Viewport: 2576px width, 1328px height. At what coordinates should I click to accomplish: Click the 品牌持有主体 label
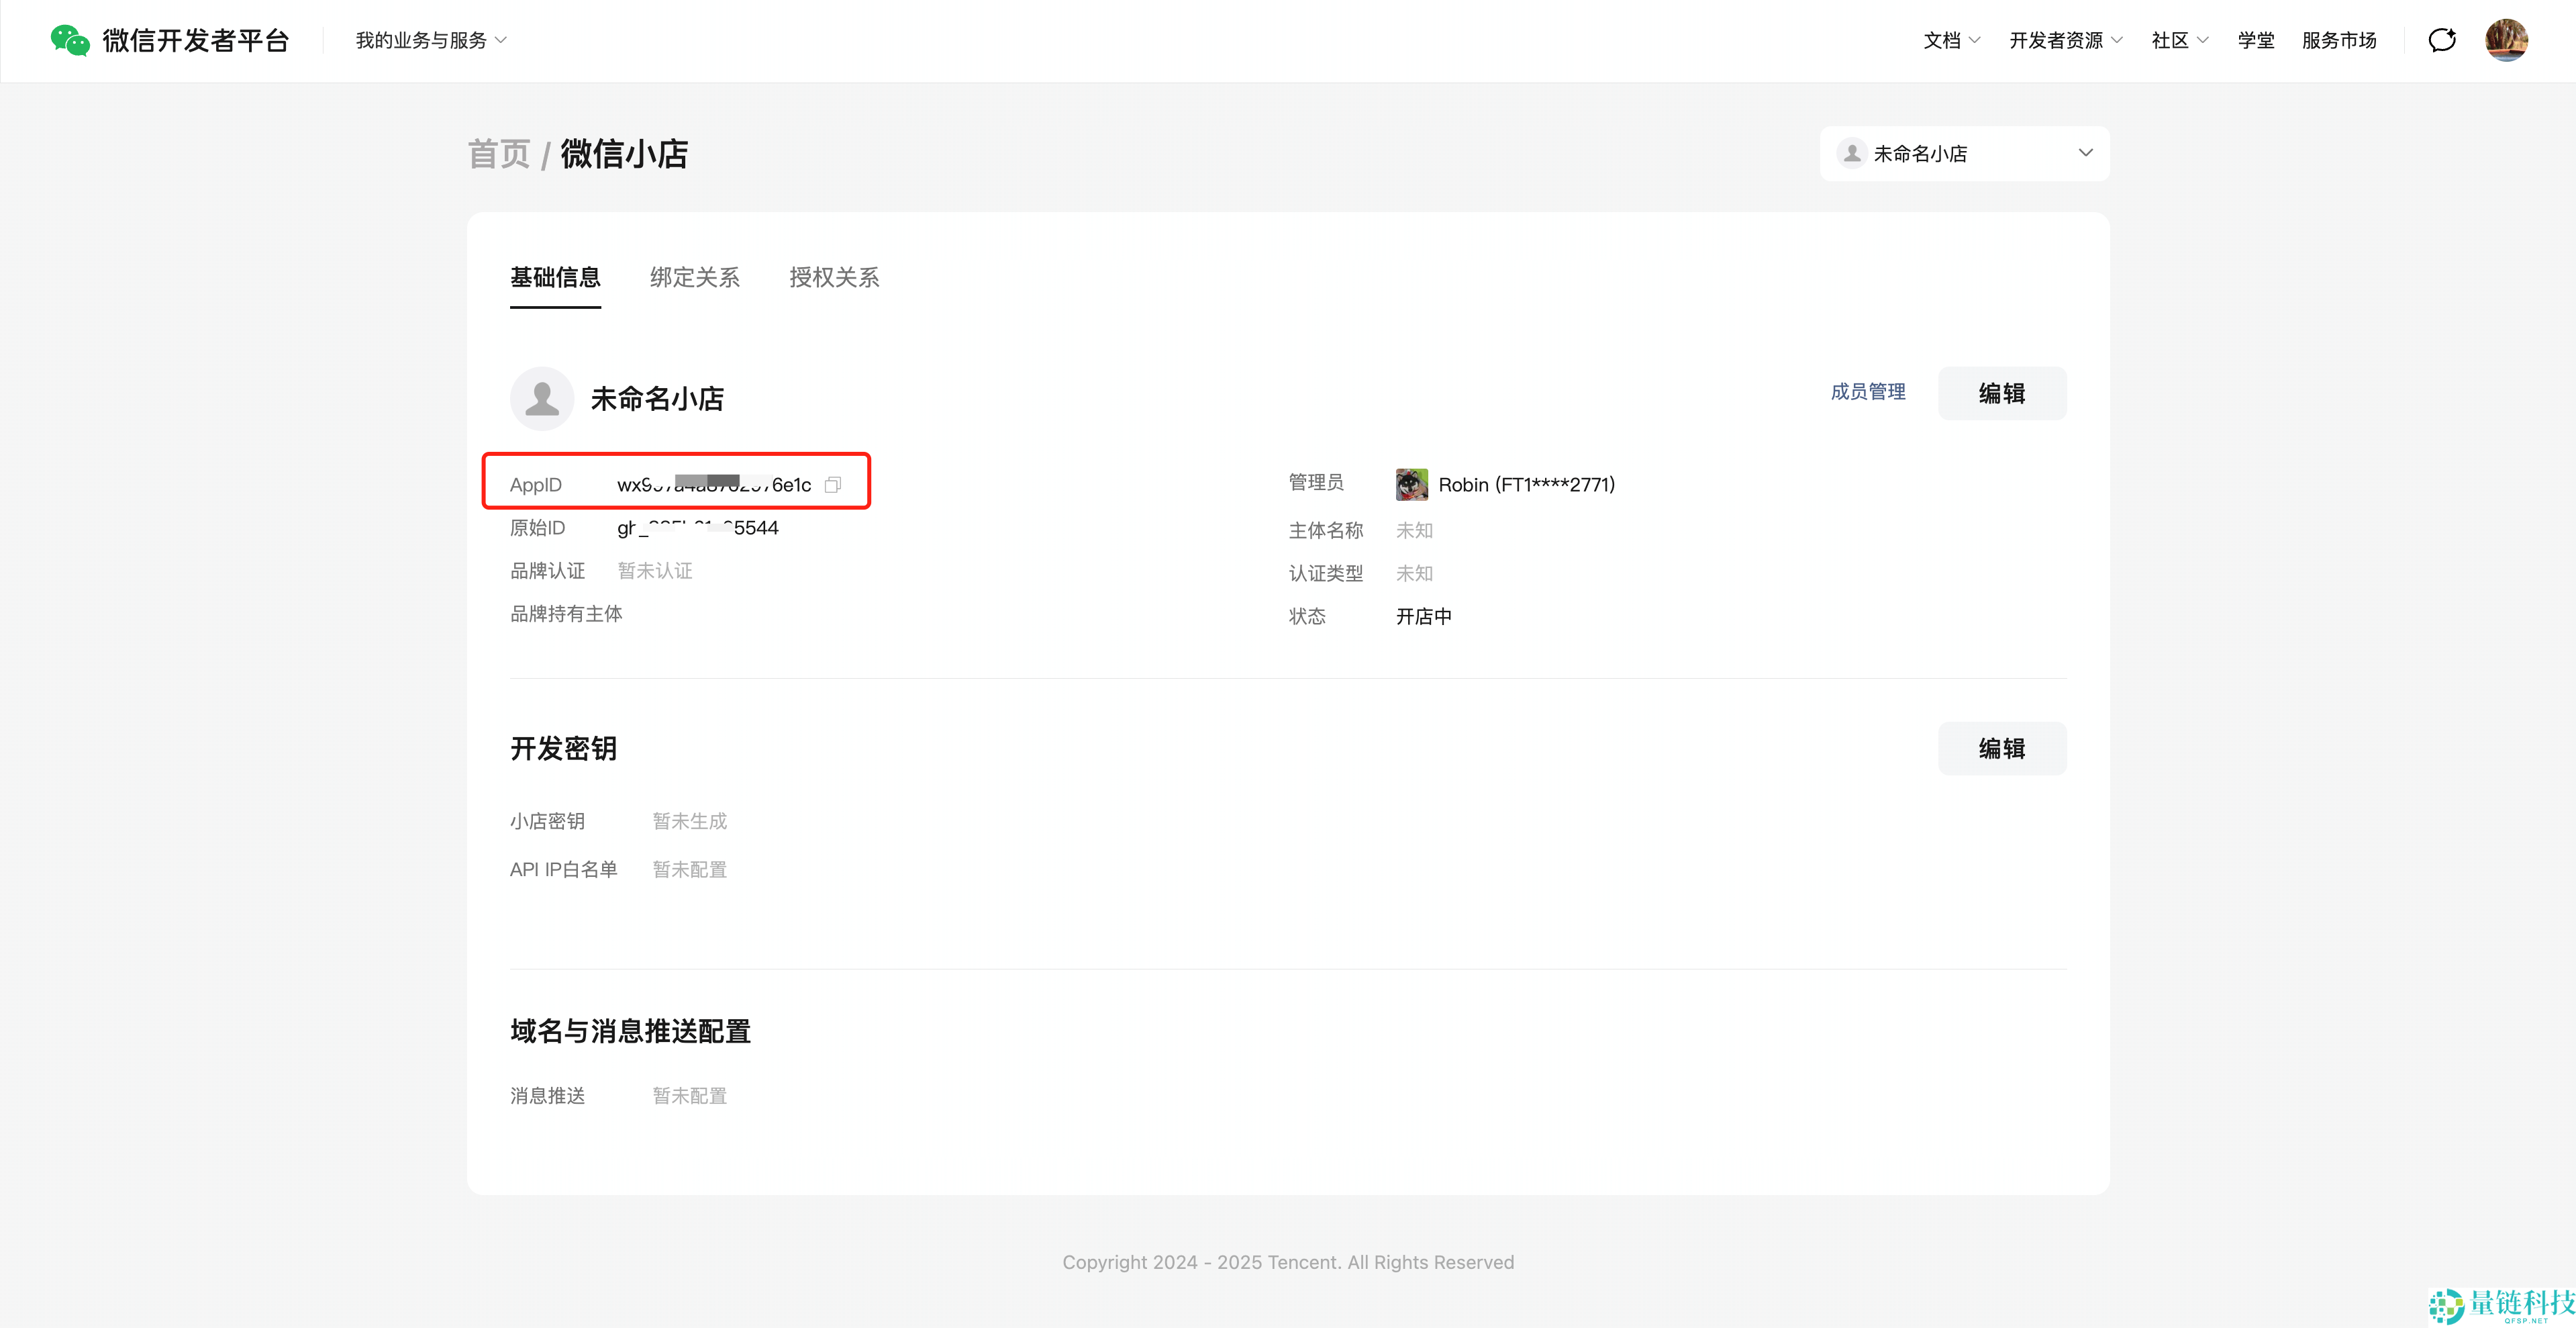(x=566, y=614)
